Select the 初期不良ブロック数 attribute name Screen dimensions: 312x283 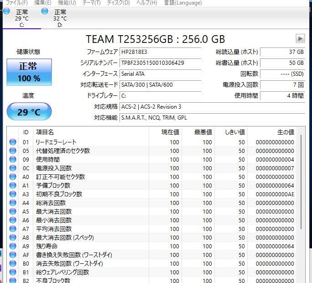click(x=59, y=194)
